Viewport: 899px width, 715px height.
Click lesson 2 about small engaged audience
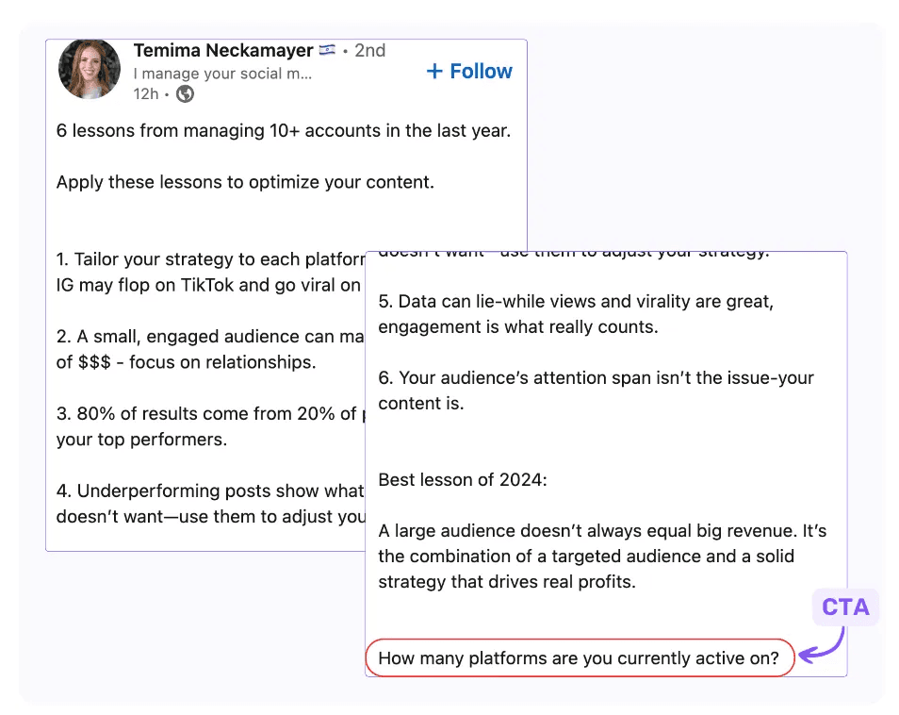(x=210, y=349)
